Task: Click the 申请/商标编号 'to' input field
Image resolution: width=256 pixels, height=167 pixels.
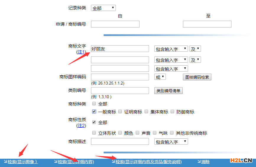Action: tap(207, 24)
